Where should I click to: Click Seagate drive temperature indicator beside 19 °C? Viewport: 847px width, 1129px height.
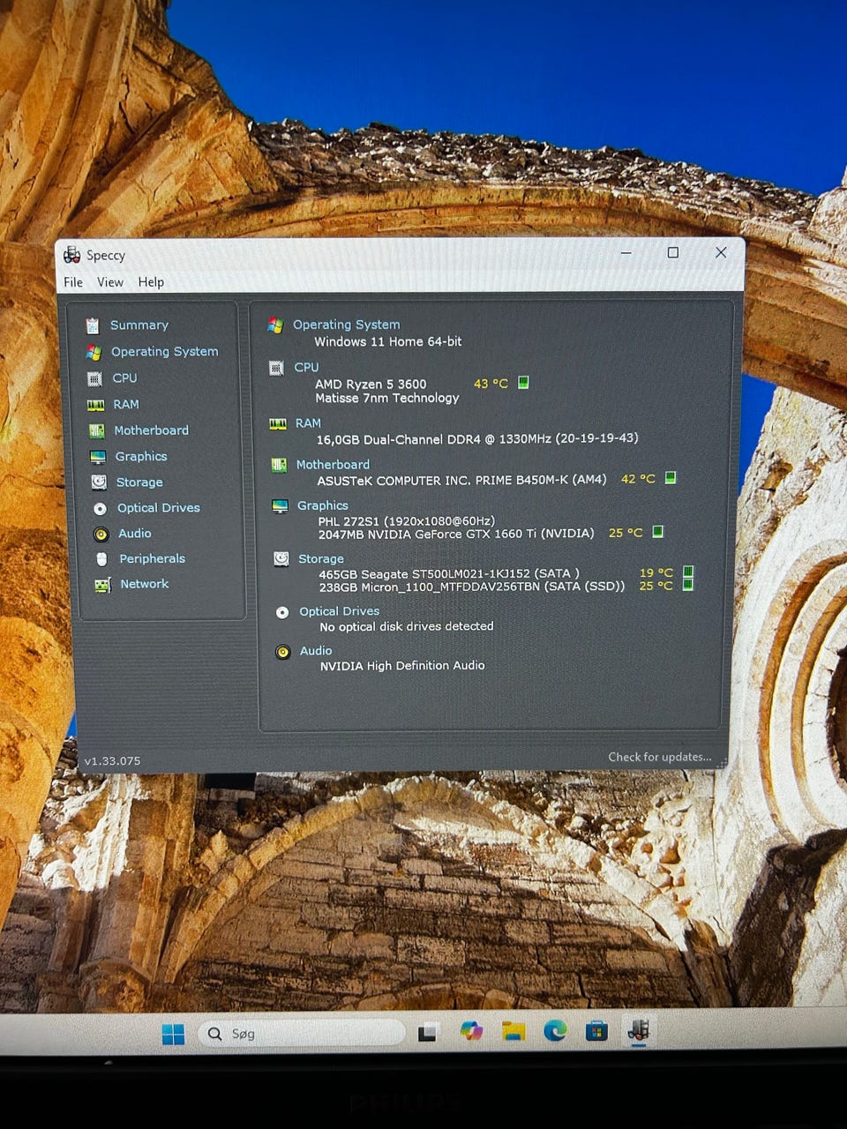(x=688, y=572)
